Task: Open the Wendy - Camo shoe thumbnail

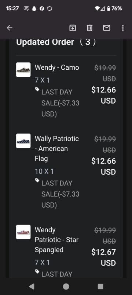Action: 23,70
